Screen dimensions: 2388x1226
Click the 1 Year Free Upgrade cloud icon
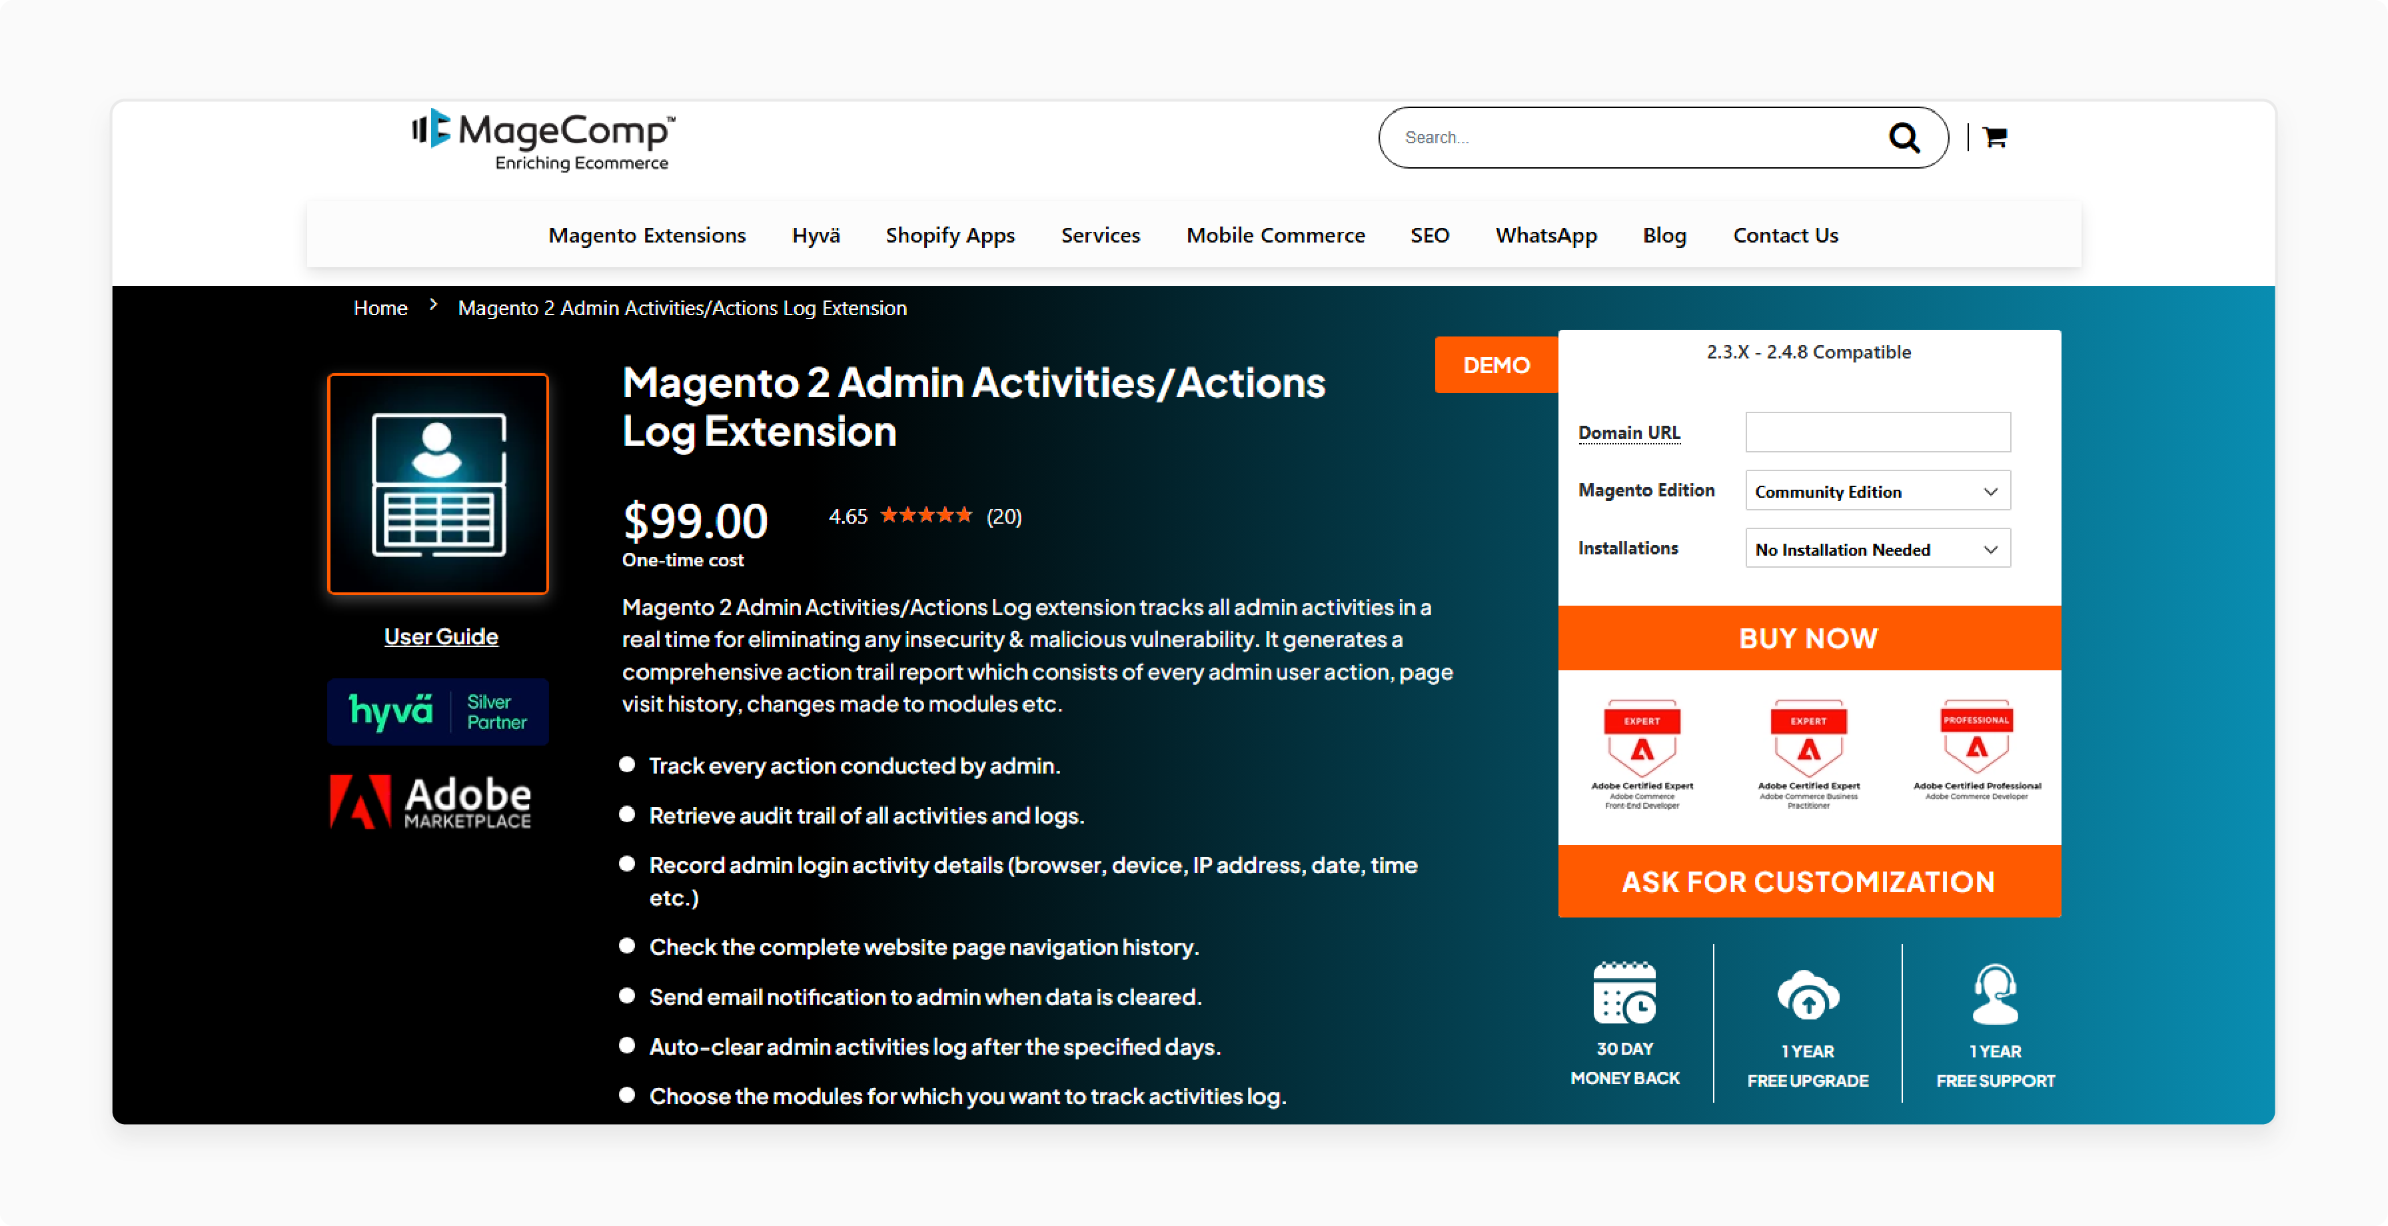1808,994
